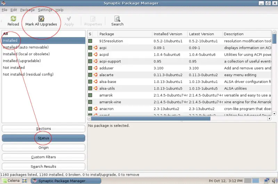Sort by Description column header
Viewport: 278px width, 184px height.
click(x=247, y=34)
